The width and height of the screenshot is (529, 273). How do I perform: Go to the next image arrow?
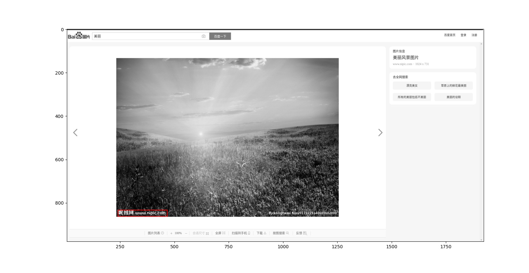380,133
